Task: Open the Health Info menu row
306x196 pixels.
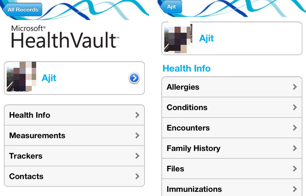Action: (74, 115)
